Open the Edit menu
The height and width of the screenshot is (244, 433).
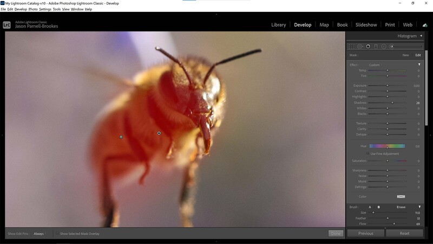[10, 9]
